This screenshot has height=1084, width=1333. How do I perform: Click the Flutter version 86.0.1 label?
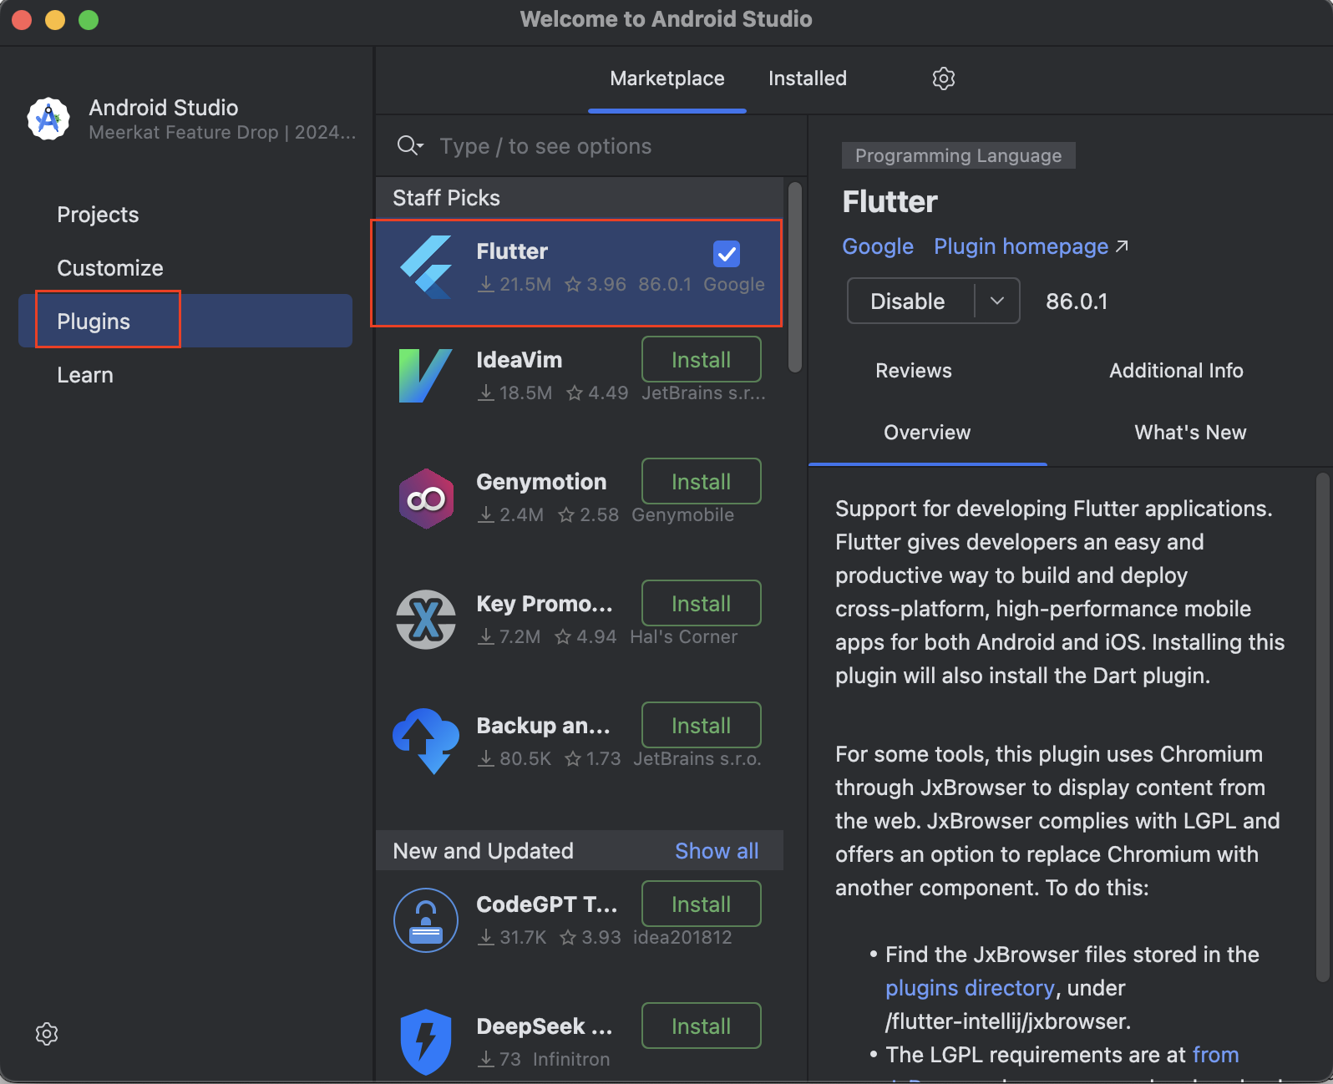point(1077,301)
